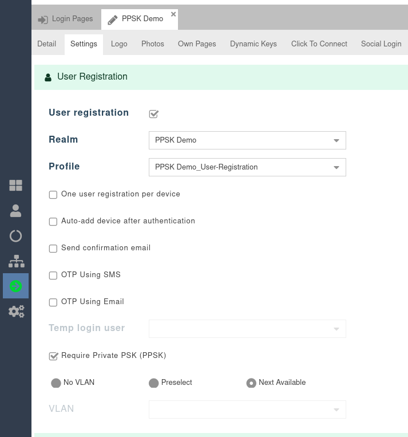Open the settings gears icon in sidebar
This screenshot has width=408, height=437.
[16, 311]
